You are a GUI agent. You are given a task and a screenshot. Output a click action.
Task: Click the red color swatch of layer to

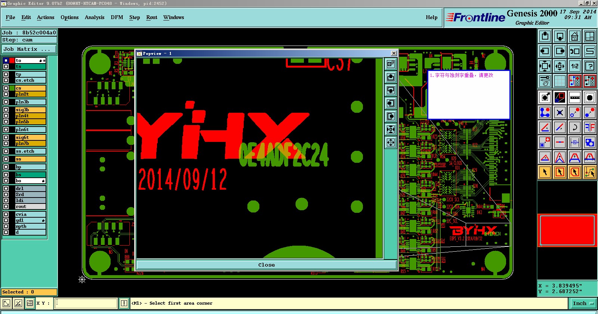(12, 60)
